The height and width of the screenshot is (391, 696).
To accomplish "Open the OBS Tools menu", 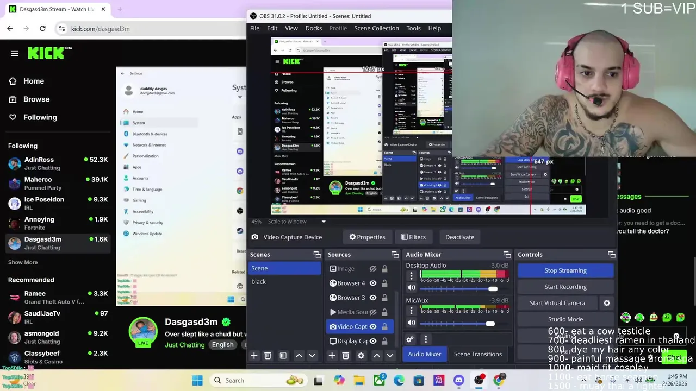I will click(413, 28).
